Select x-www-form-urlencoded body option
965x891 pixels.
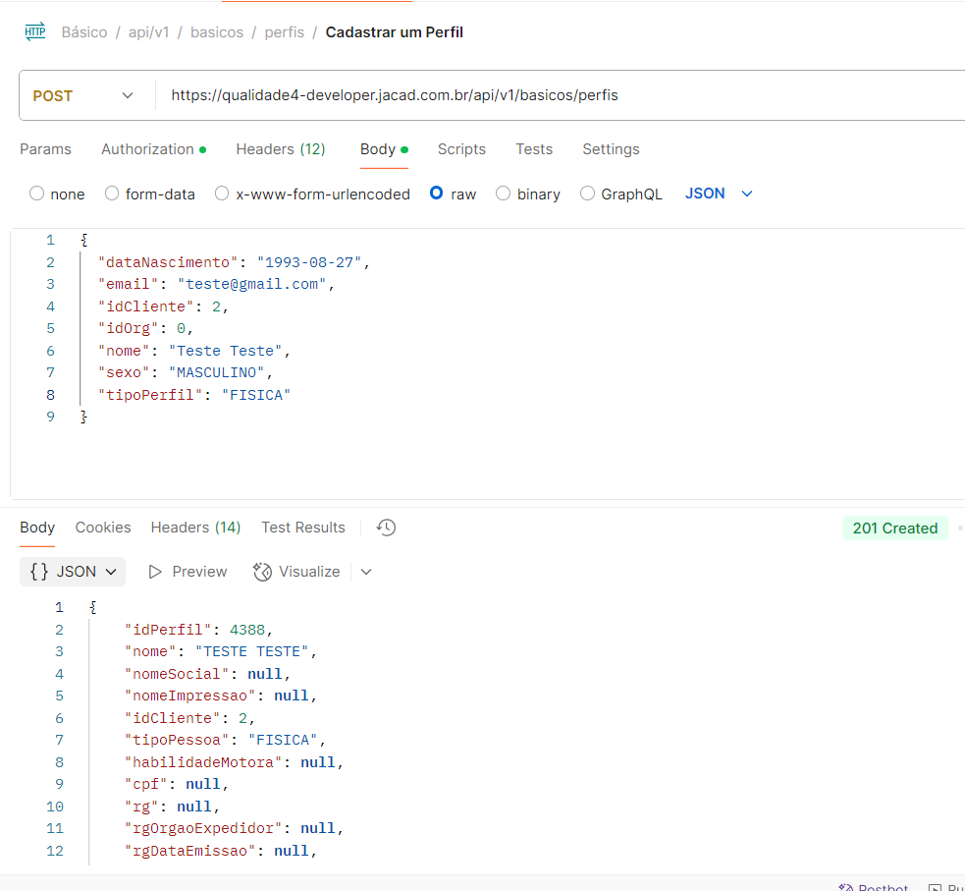click(222, 194)
